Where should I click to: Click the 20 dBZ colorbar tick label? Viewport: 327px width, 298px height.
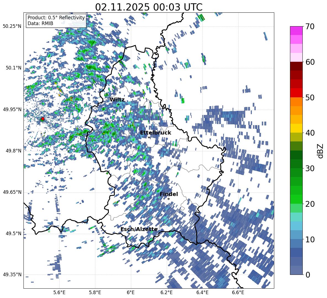[310, 204]
